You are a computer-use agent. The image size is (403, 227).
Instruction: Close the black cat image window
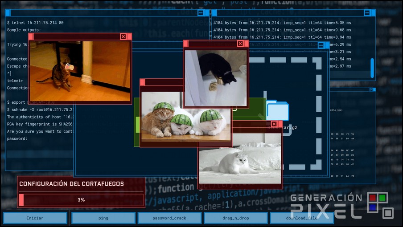pos(240,44)
